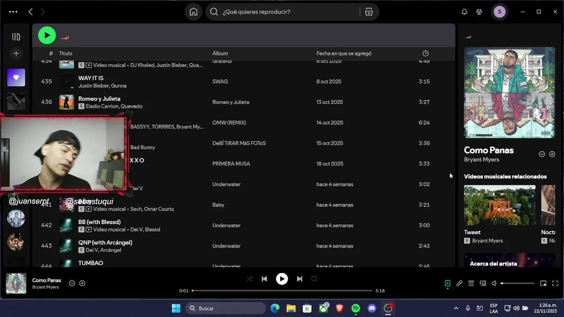Toggle Now Playing view panel

448,284
